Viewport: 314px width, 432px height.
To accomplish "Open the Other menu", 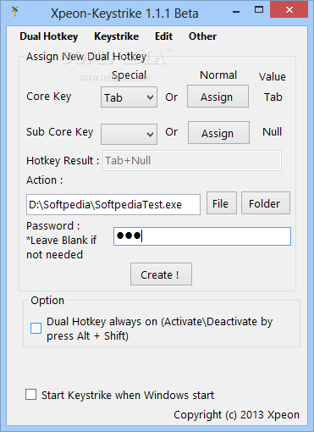I will pyautogui.click(x=202, y=36).
